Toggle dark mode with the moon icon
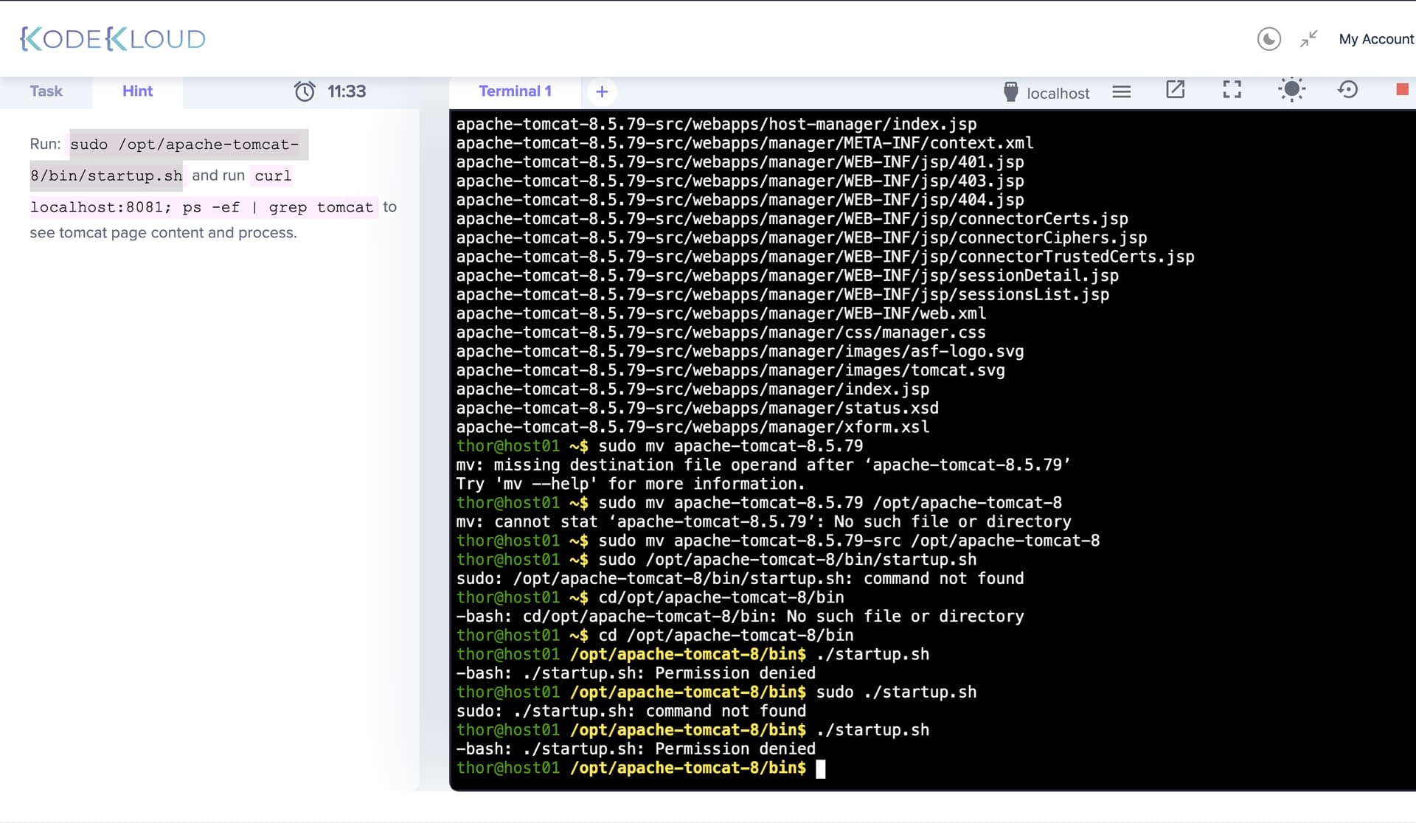The image size is (1416, 823). click(1268, 39)
